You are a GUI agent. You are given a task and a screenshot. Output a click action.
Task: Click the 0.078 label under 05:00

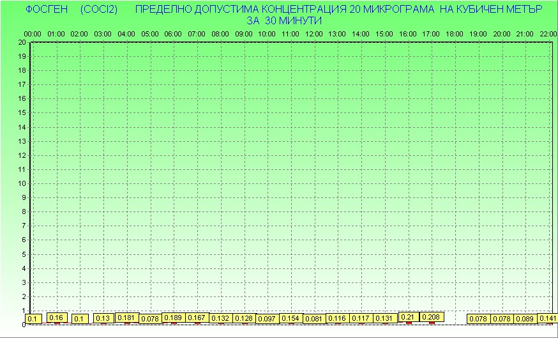[150, 319]
